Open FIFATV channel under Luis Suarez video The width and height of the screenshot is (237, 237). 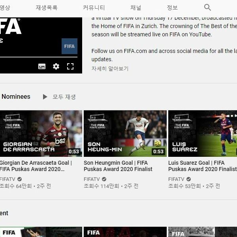[x=176, y=179]
